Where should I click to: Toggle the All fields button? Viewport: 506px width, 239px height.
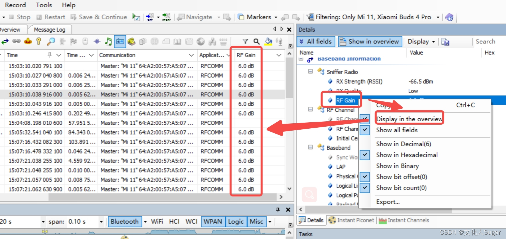pyautogui.click(x=316, y=42)
